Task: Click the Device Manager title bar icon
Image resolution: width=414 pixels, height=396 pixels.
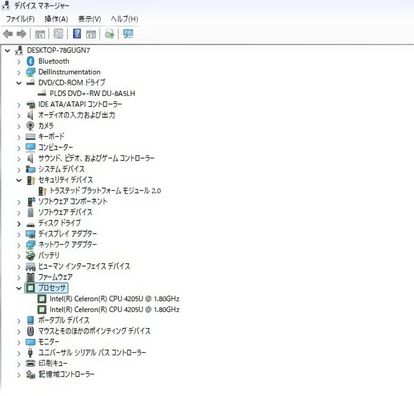Action: coord(5,5)
